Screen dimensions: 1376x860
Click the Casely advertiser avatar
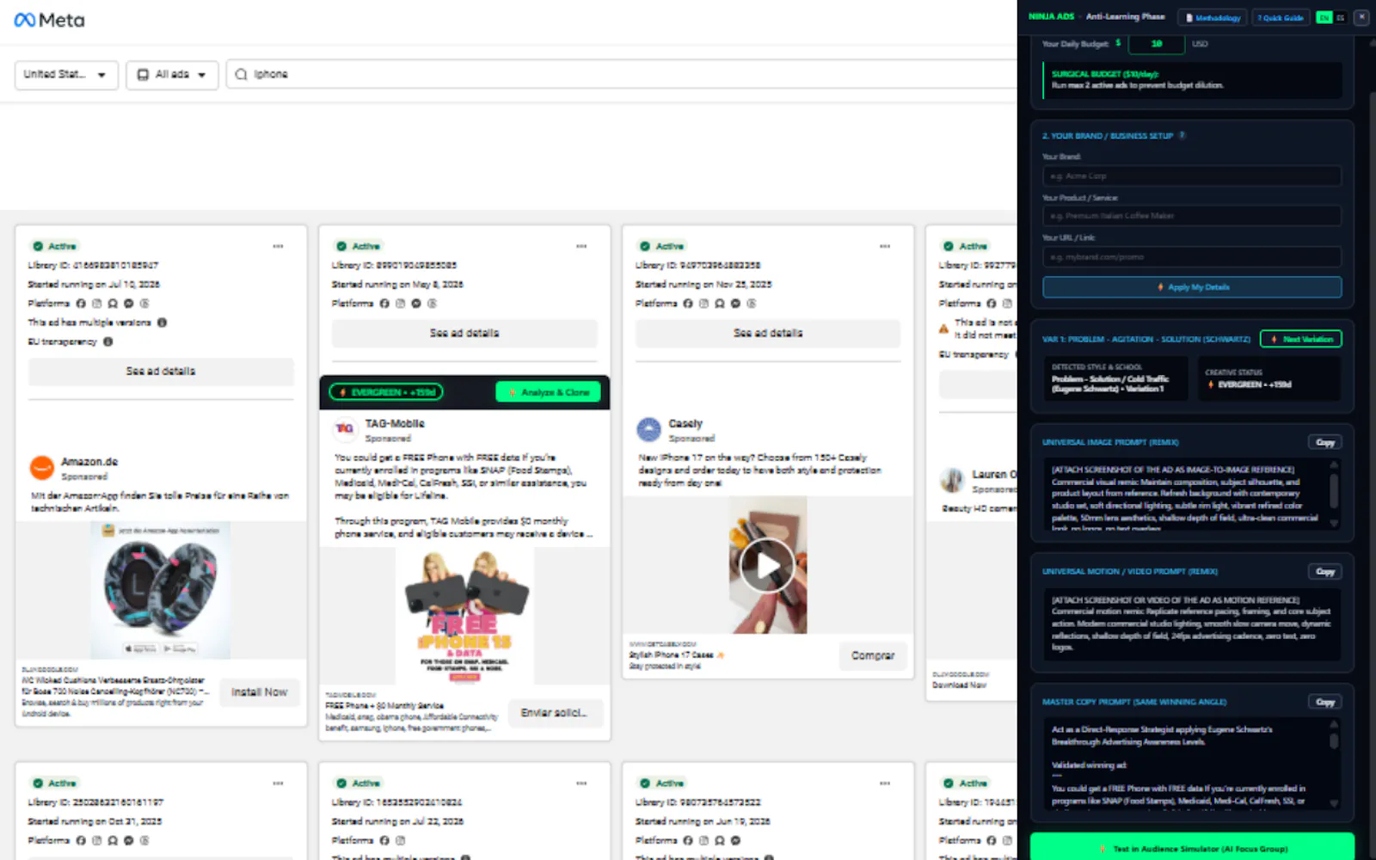point(648,429)
